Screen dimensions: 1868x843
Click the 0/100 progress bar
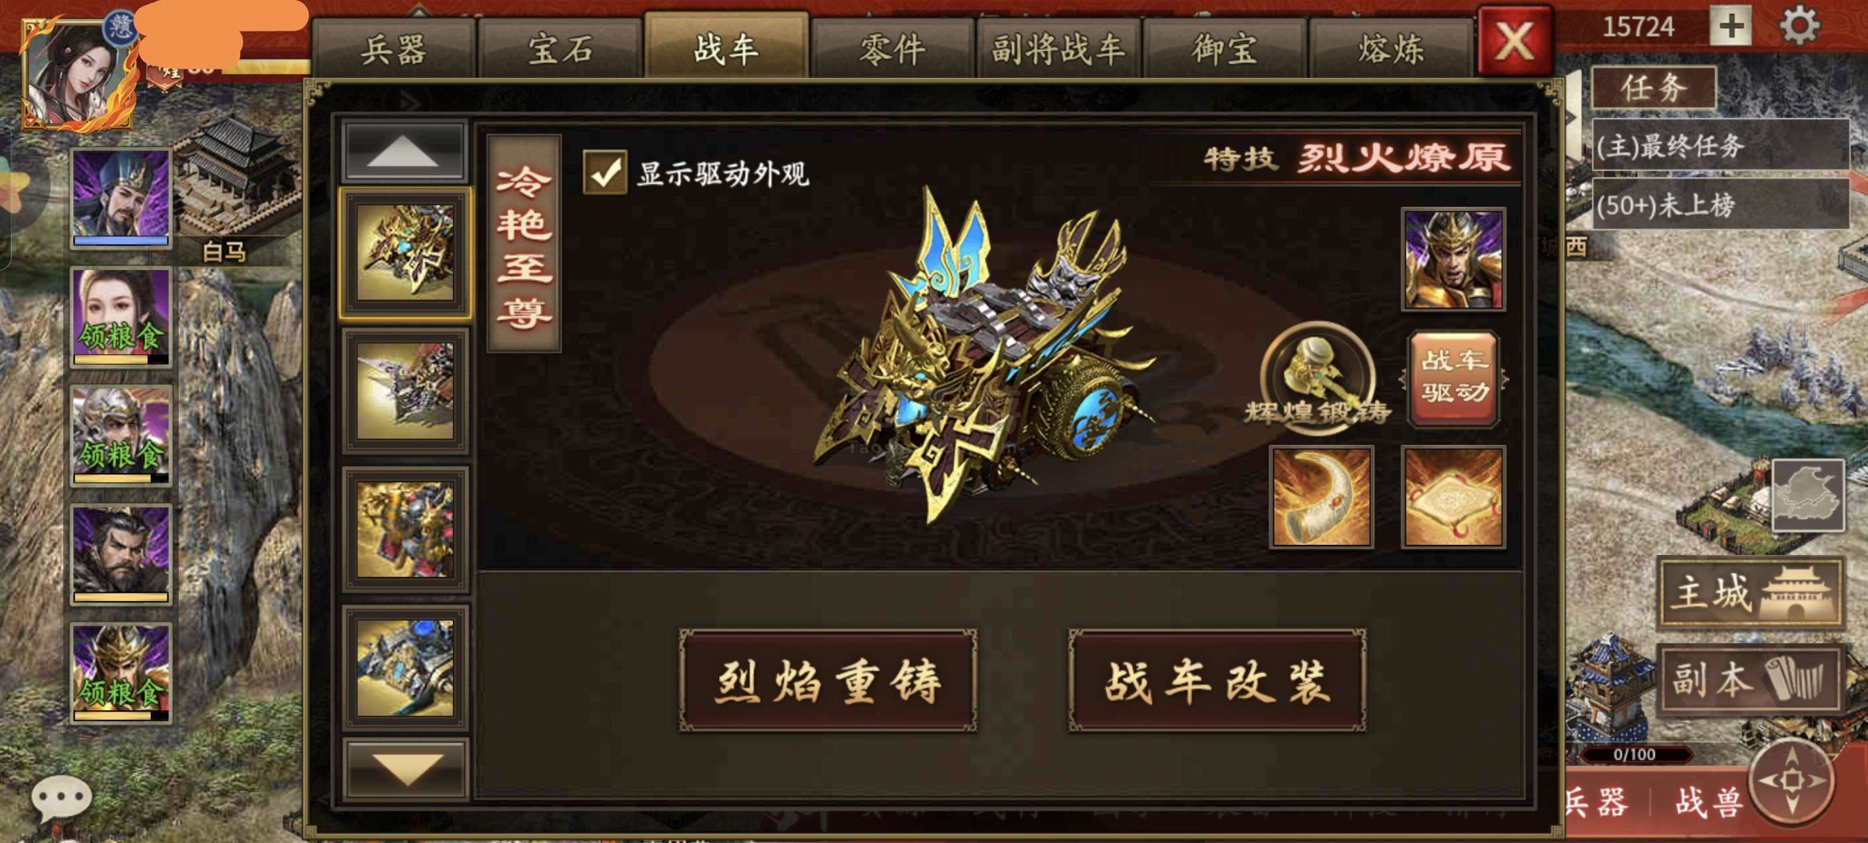(x=1634, y=754)
